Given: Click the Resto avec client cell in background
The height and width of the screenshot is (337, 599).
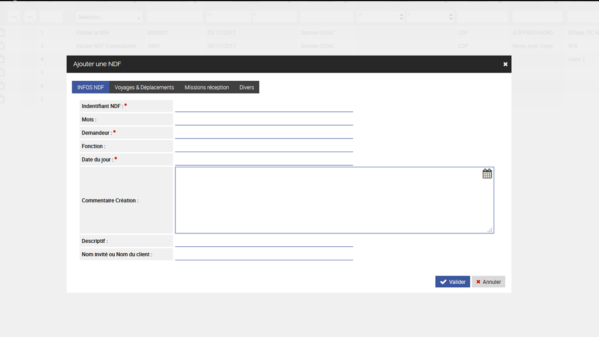Looking at the screenshot, I should (532, 46).
